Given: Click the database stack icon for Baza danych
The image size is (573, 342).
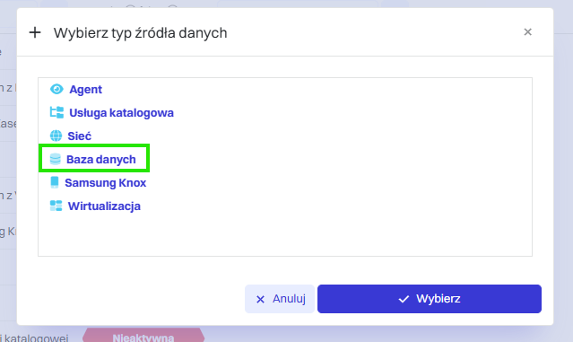Looking at the screenshot, I should 56,159.
